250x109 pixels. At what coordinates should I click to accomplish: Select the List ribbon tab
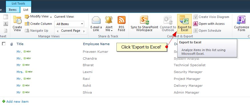[x=26, y=10]
